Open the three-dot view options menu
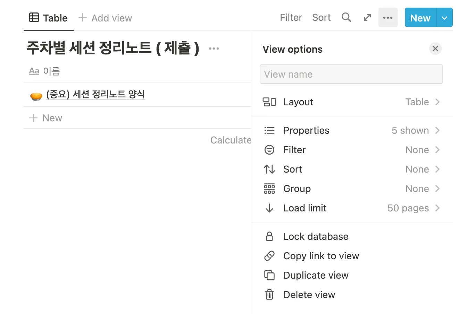 click(x=388, y=18)
